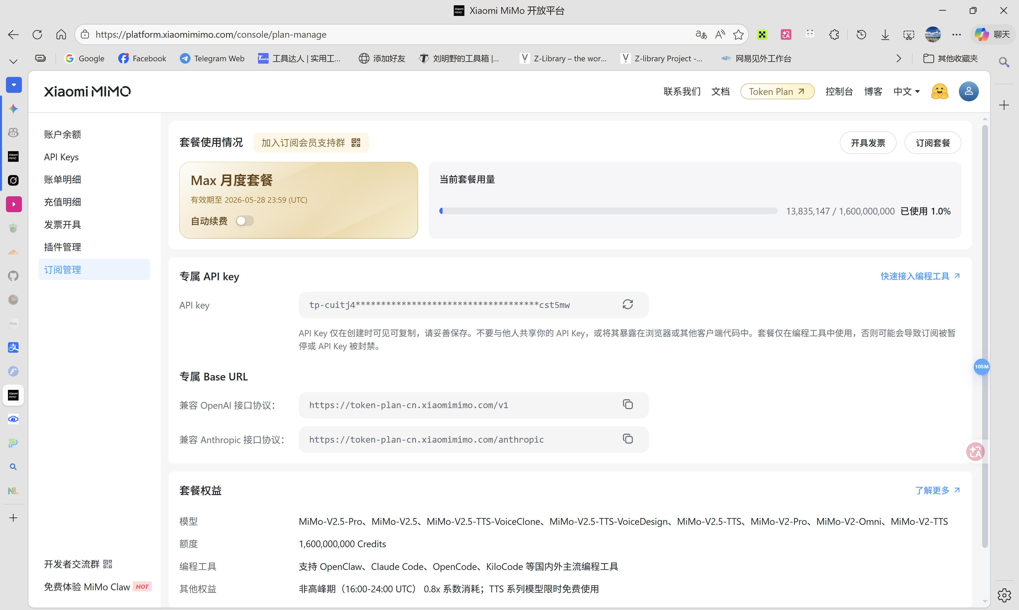Open the 账户余额 sidebar item
The width and height of the screenshot is (1019, 610).
(95, 134)
